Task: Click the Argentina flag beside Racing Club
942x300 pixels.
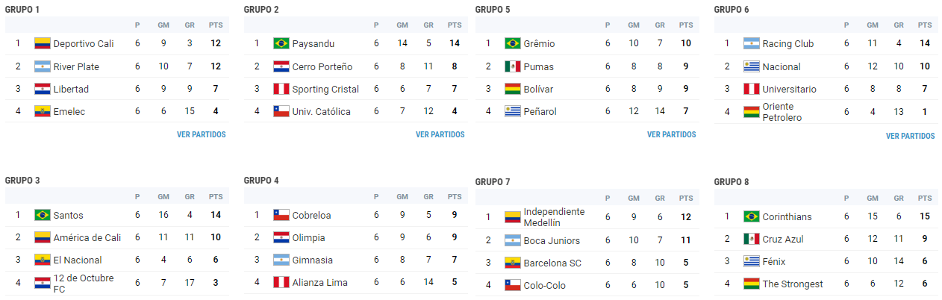Action: 751,44
